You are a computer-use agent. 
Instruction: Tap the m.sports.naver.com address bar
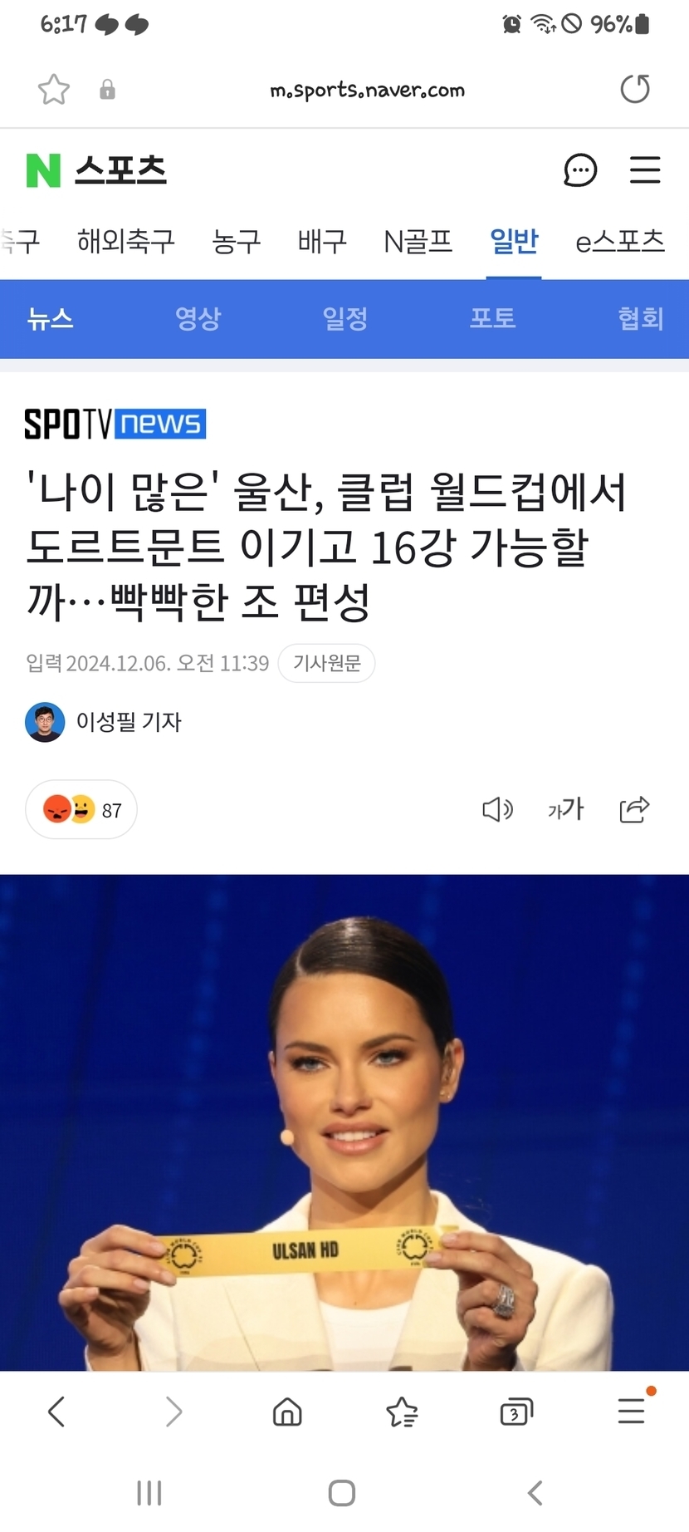pos(368,90)
